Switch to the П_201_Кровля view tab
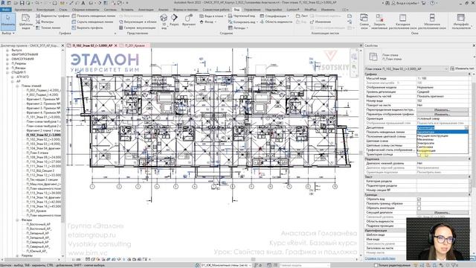Viewport: 476px width, 268px height. pyautogui.click(x=135, y=45)
